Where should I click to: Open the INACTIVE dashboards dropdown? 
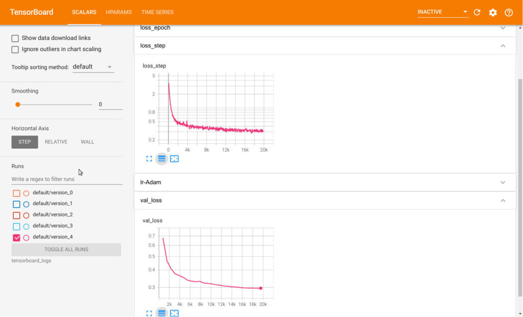point(443,12)
